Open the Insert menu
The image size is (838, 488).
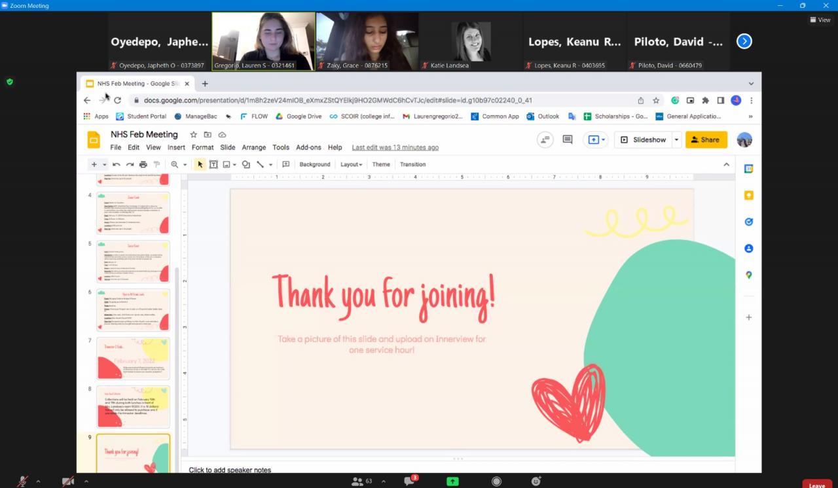176,147
